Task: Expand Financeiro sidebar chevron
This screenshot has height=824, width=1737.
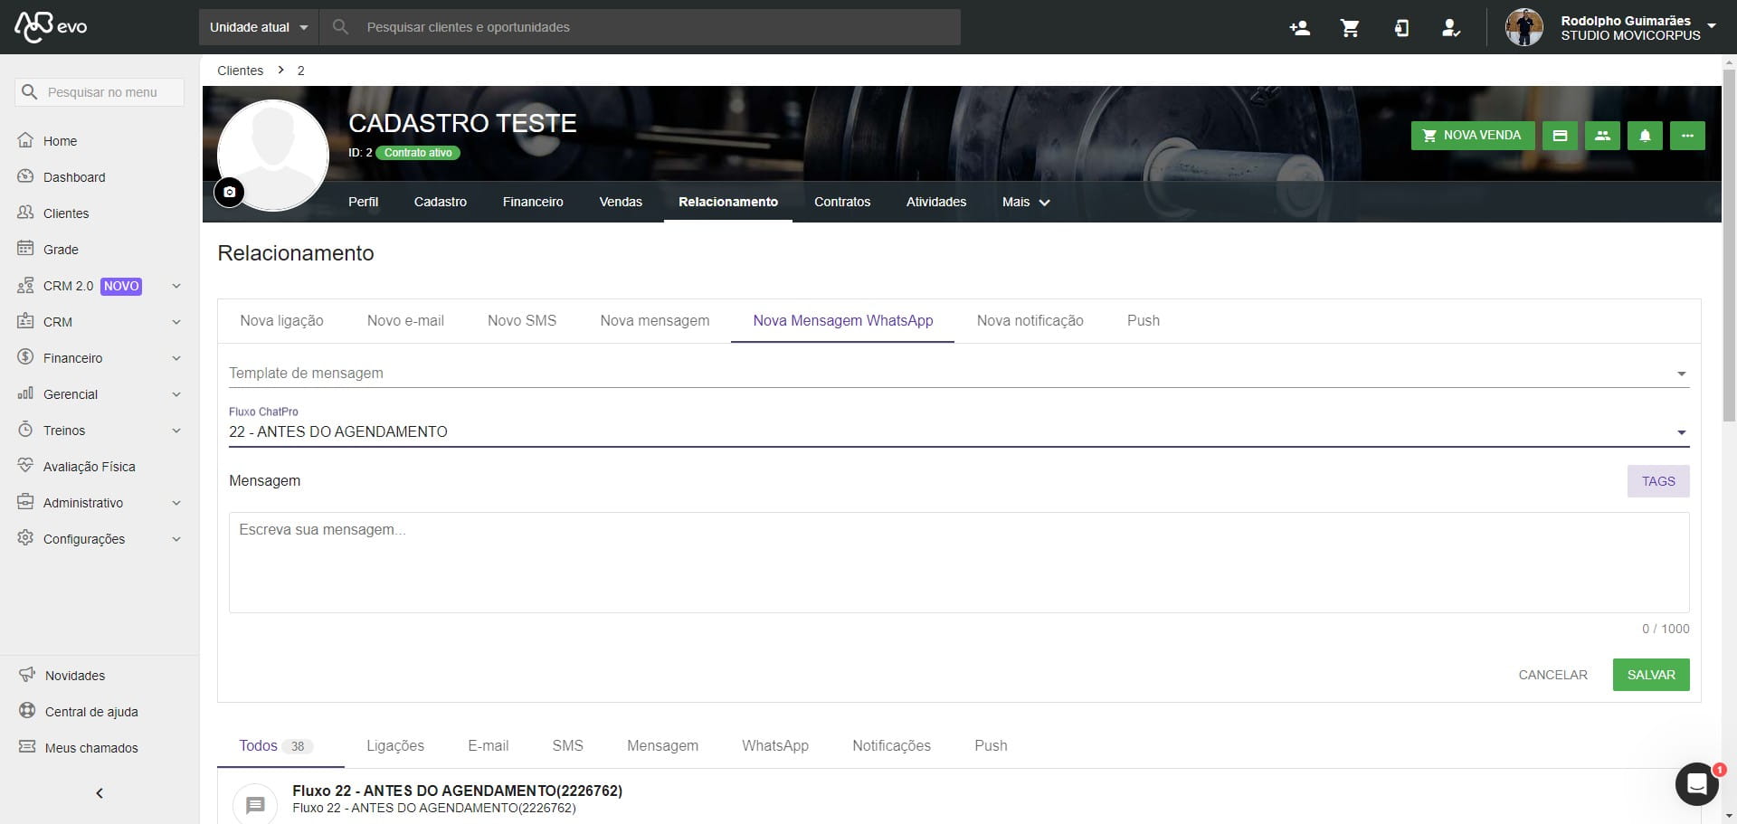Action: point(176,358)
